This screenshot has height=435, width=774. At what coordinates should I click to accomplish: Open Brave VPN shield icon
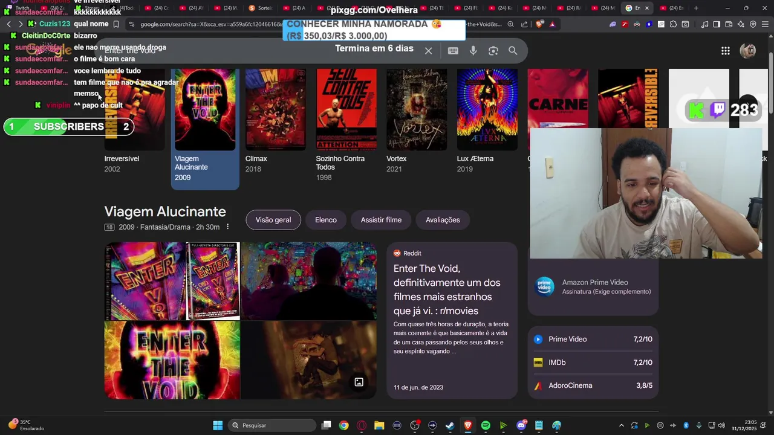[753, 24]
